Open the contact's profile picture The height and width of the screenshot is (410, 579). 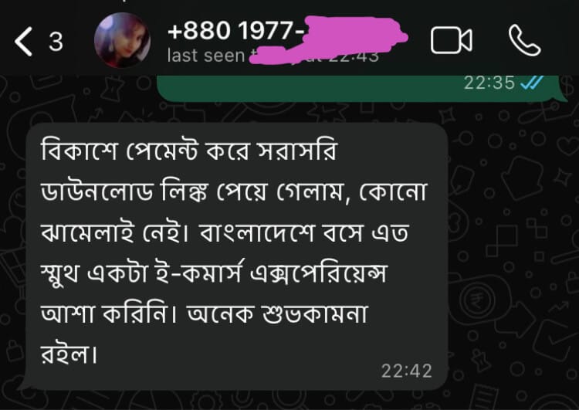pos(122,40)
